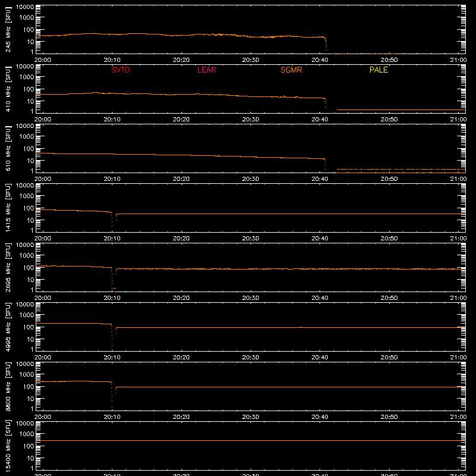Image resolution: width=476 pixels, height=476 pixels.
Task: Click the 245 MHz [SFU] axis title
Action: tap(8, 29)
